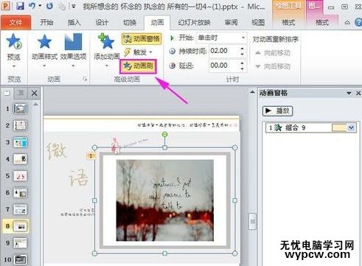Click the Redo/repeat icon
The width and height of the screenshot is (362, 266).
(50, 6)
